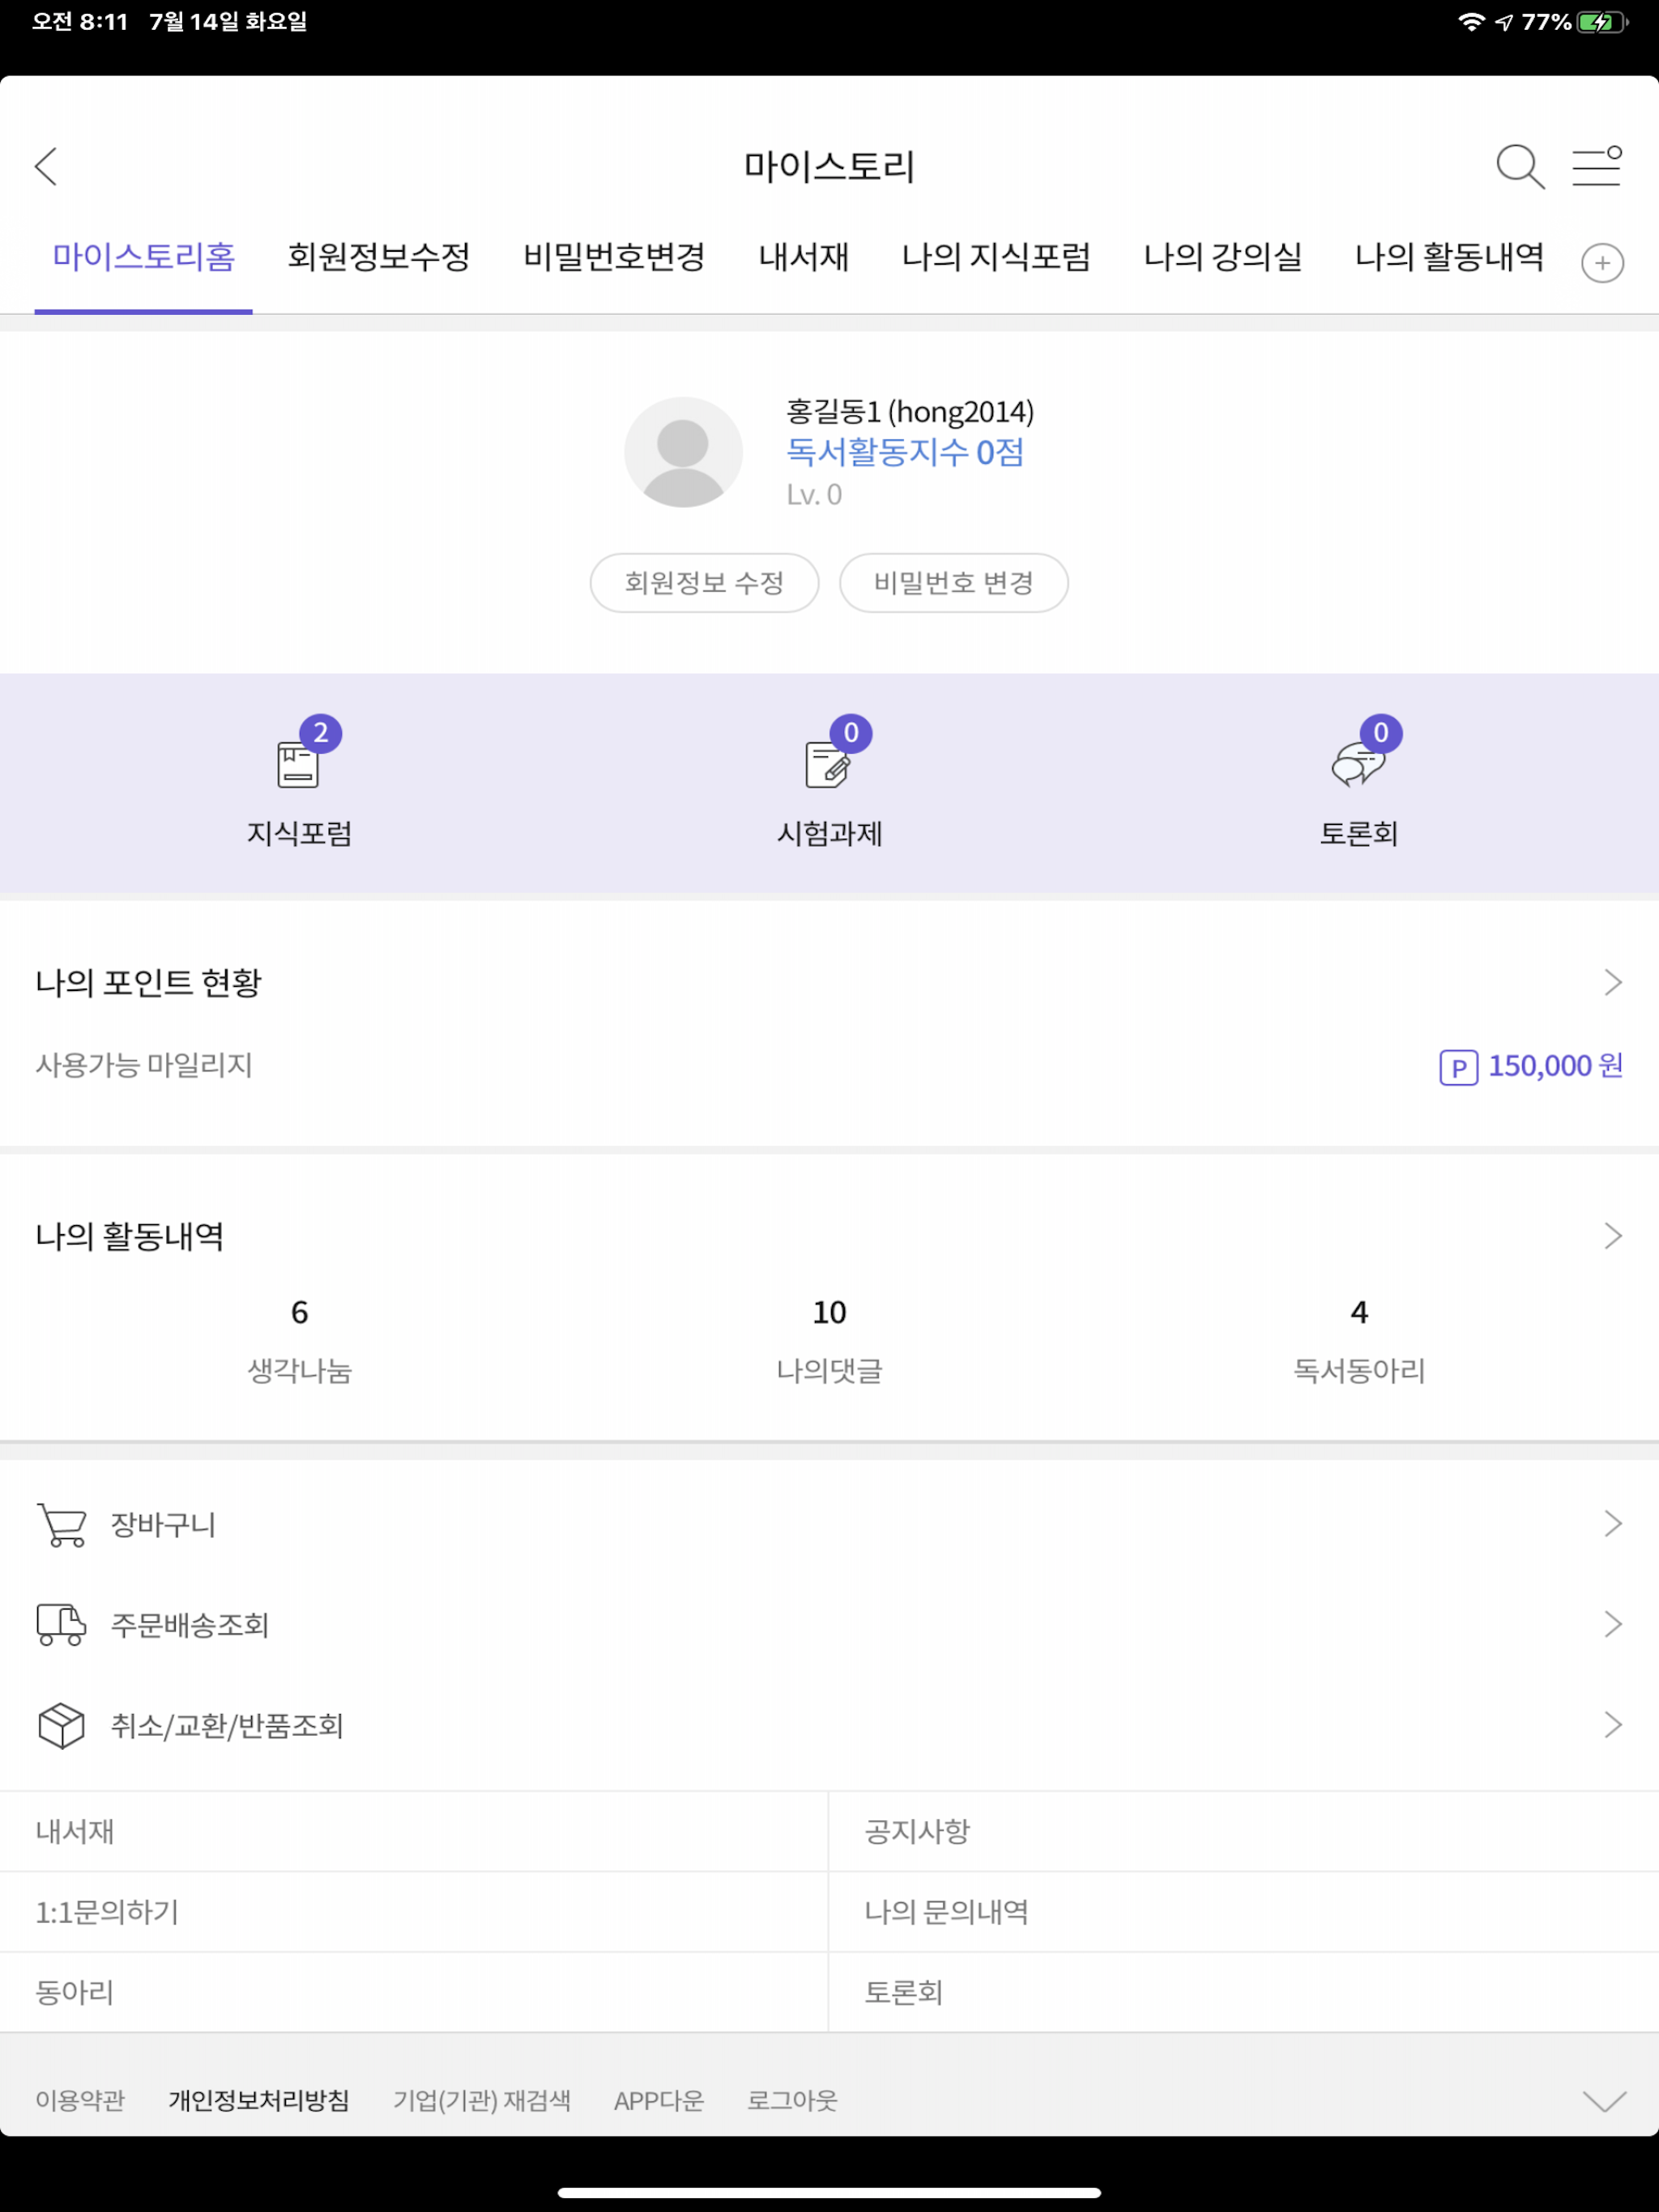Screen dimensions: 1659x2212
Task: Open 지식포럼 with the badge showing 2
Action: click(x=299, y=764)
